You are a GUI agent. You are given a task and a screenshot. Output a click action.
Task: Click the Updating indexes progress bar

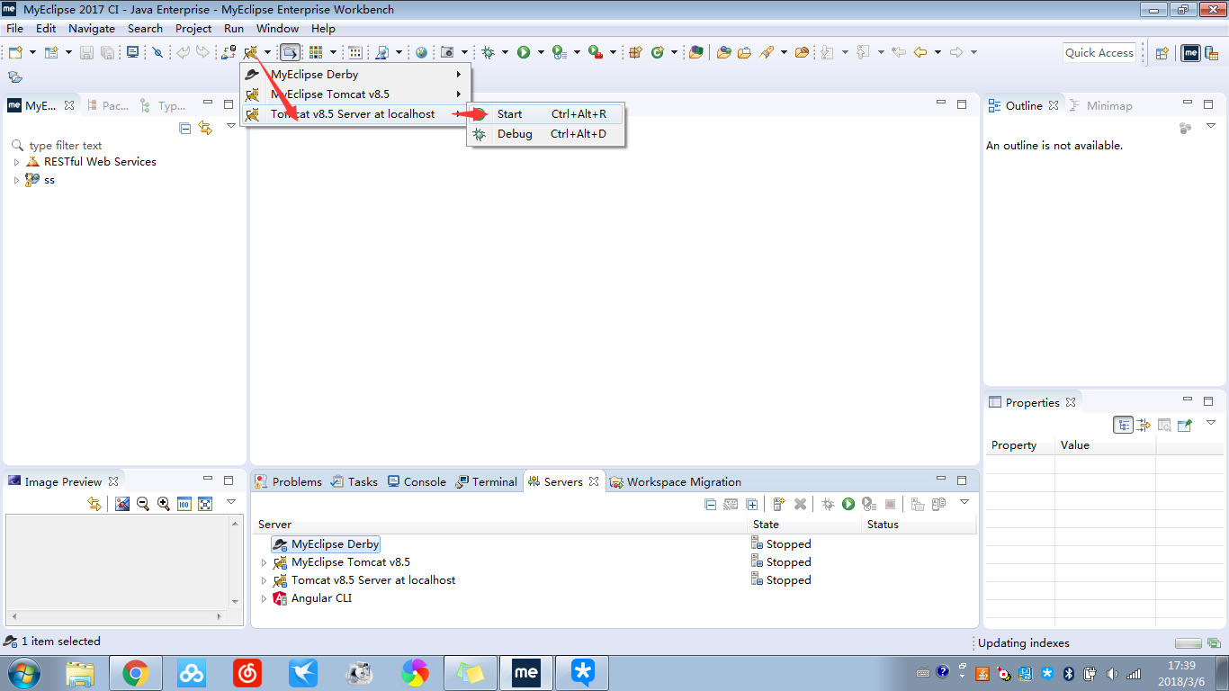(1189, 643)
